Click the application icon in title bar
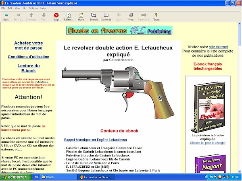This screenshot has height=181, width=242. click(x=2, y=3)
